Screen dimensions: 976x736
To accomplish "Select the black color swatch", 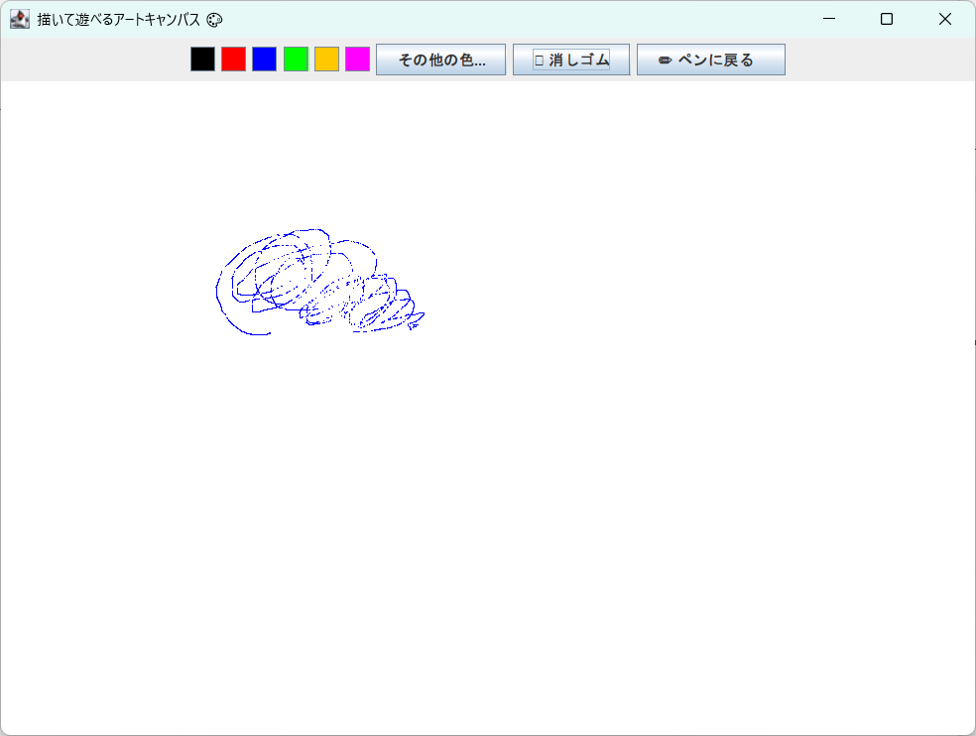I will [202, 59].
